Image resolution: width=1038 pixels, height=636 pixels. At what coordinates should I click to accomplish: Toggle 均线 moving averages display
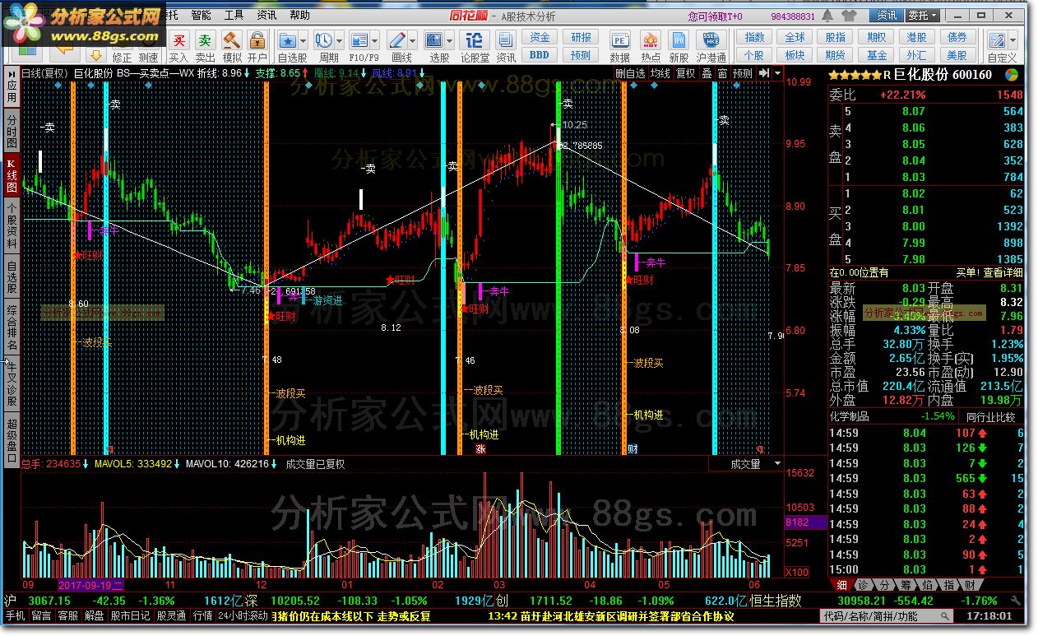tap(660, 73)
